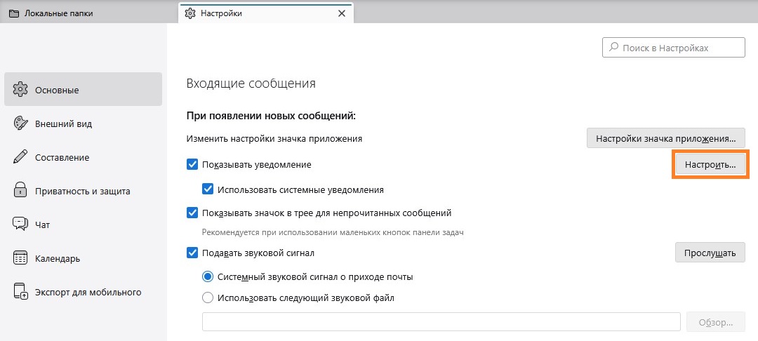Toggle tray icon for unread messages checkbox

(192, 213)
